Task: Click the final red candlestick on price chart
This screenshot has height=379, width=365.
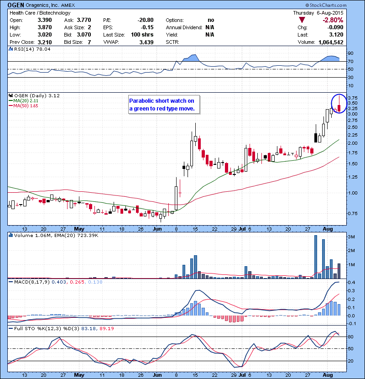Action: [339, 105]
